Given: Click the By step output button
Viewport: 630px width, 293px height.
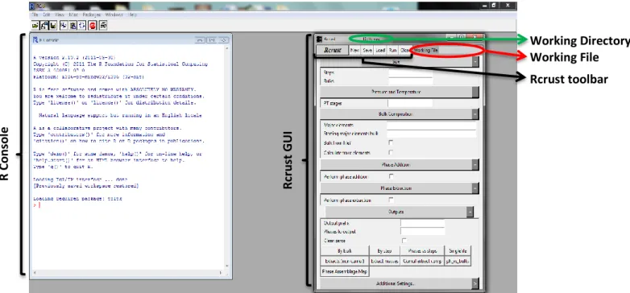Looking at the screenshot, I should click(384, 251).
